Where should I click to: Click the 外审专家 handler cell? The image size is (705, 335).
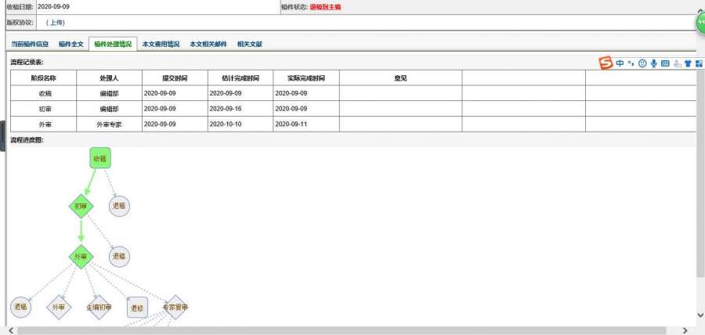click(x=109, y=124)
